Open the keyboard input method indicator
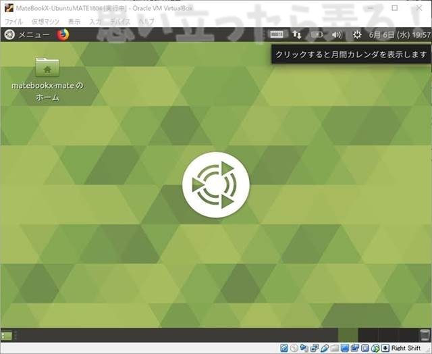 pos(276,34)
